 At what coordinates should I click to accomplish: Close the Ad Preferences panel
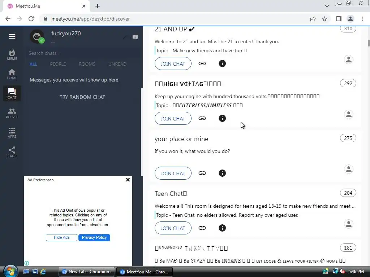[128, 180]
